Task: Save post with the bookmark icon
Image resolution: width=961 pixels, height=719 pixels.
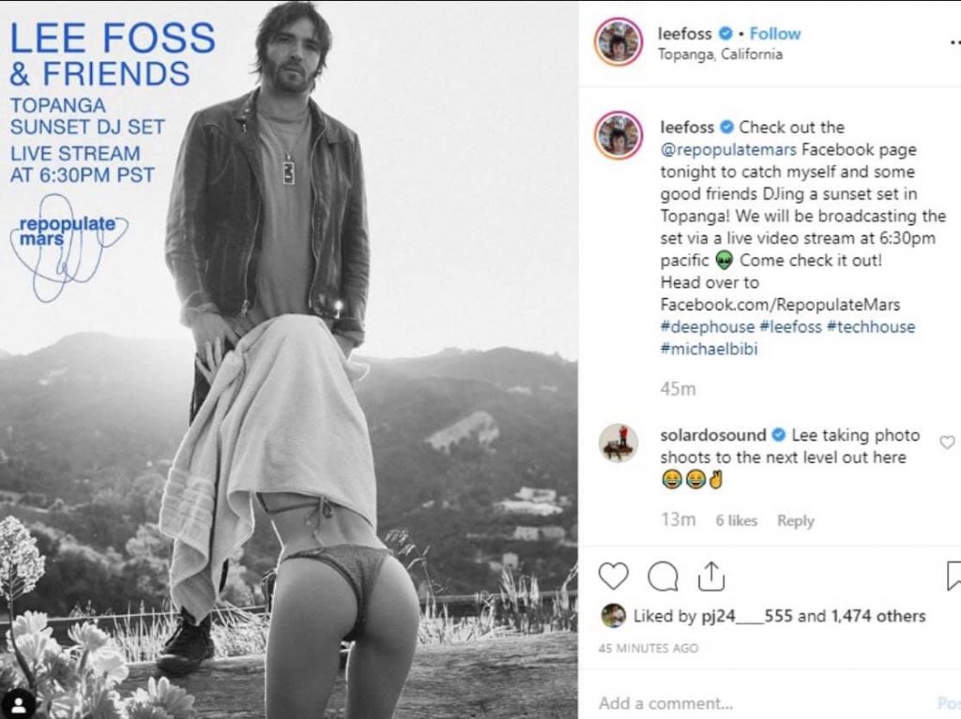Action: (953, 576)
